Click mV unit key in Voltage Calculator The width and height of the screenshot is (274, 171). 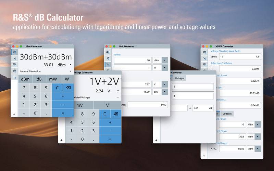[79, 105]
